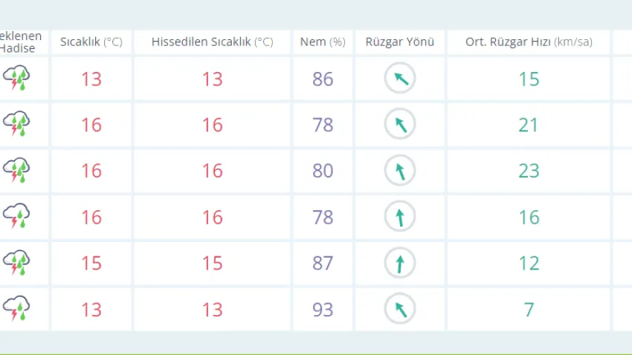Click the thunderstorm icon in the 21 km/sa wind row
This screenshot has height=355, width=632.
[16, 124]
